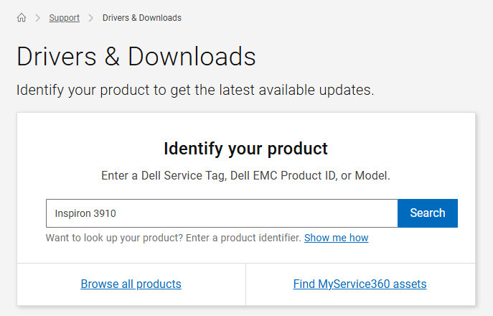Click the home icon in the breadcrumb
This screenshot has width=493, height=316.
pyautogui.click(x=22, y=18)
